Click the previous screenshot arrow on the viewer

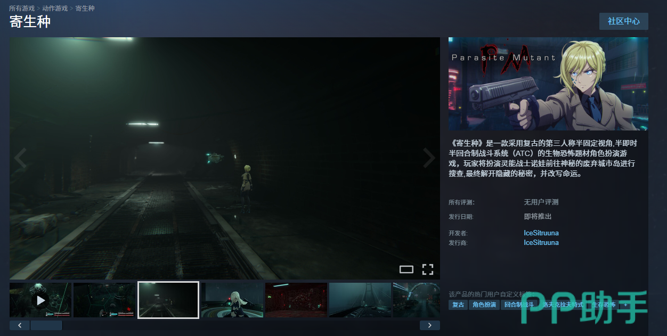20,159
